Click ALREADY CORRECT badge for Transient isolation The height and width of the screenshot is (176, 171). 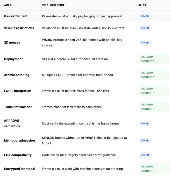click(x=154, y=107)
